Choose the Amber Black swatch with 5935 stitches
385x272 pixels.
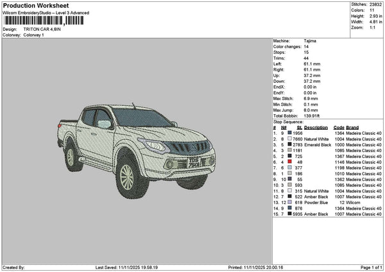pos(290,214)
